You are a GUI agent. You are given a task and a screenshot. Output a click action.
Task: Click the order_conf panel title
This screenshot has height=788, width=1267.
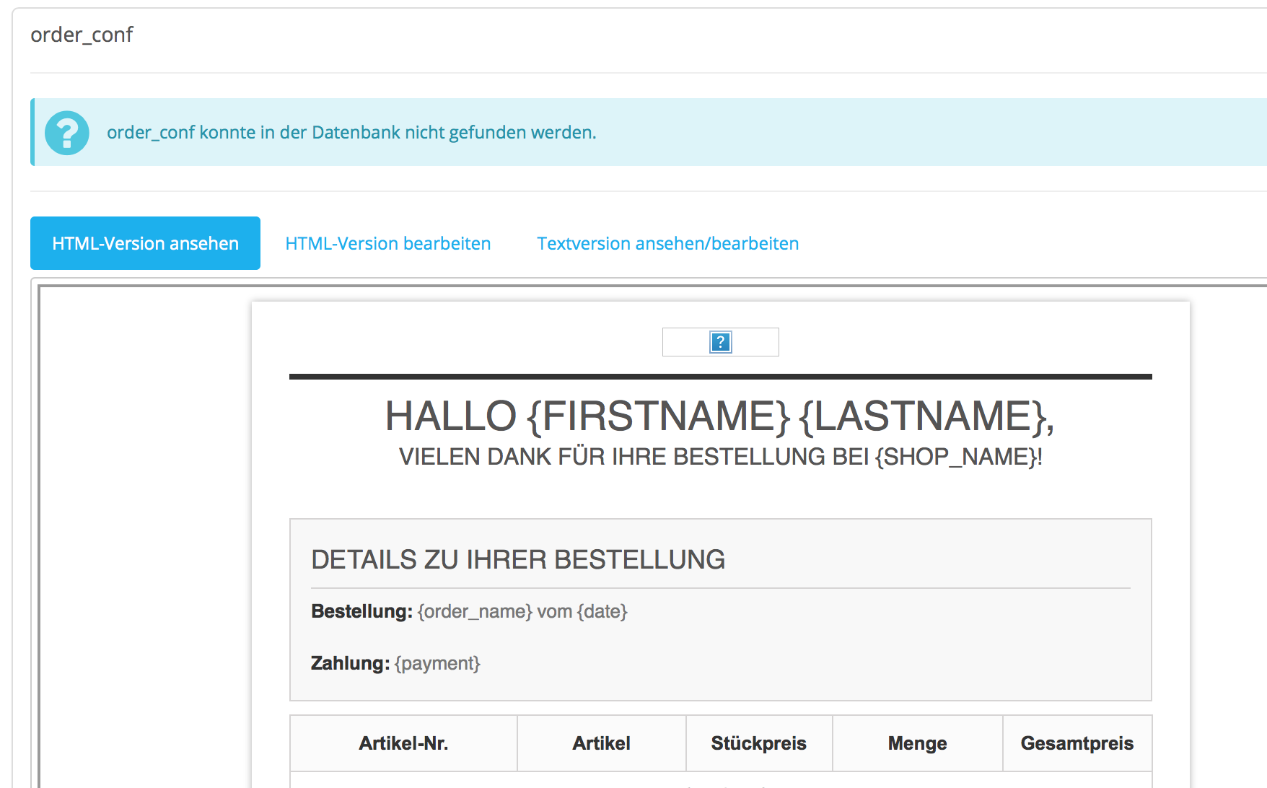82,35
